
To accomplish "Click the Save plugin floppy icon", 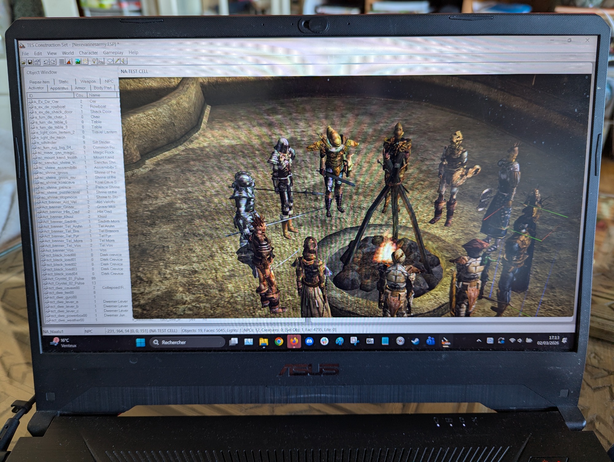I will [x=30, y=62].
